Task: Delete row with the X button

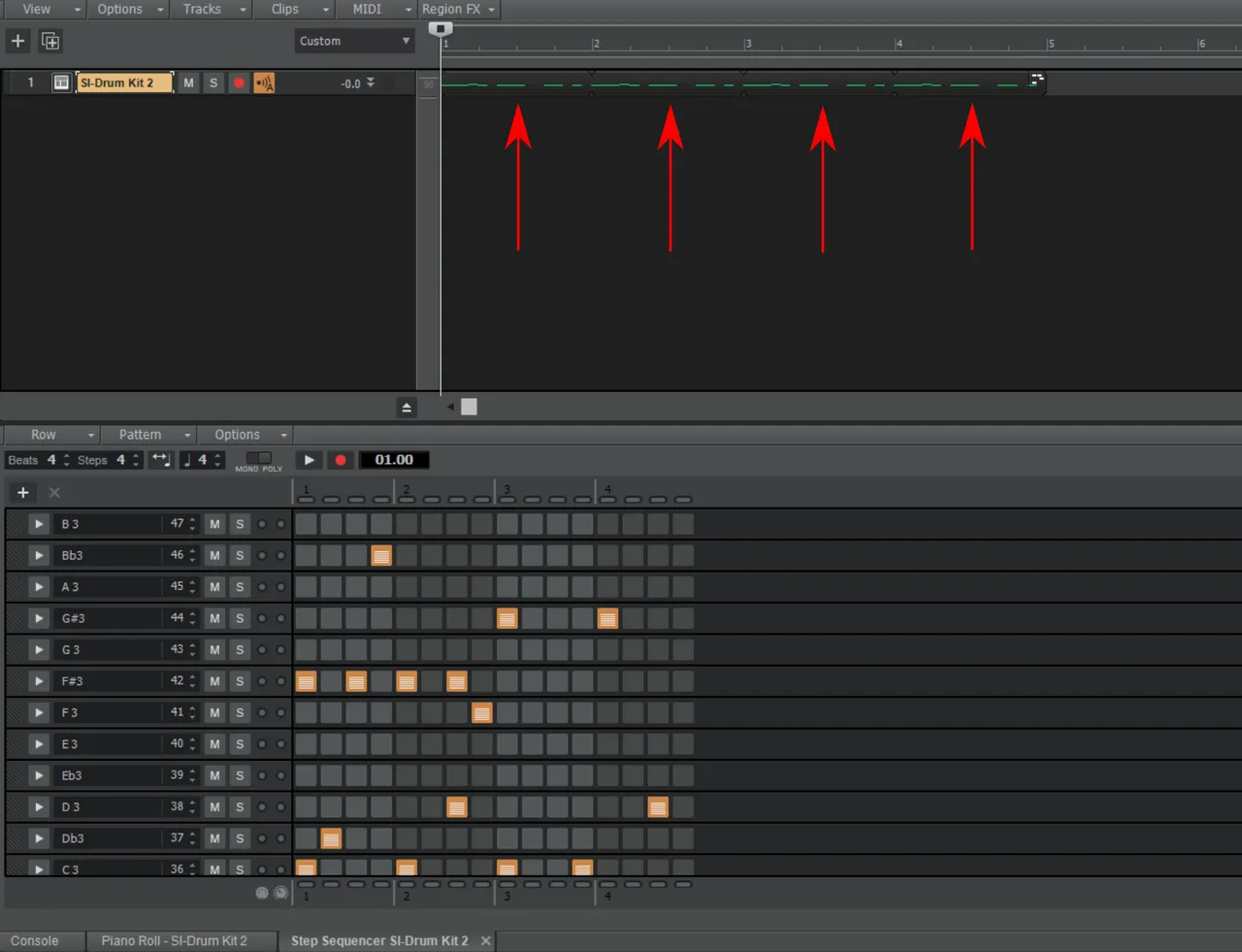Action: (54, 492)
